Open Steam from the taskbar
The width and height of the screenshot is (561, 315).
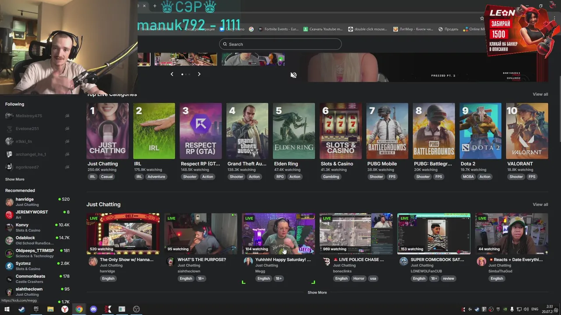pyautogui.click(x=21, y=309)
